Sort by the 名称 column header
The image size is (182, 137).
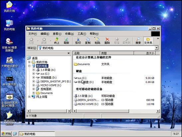coord(87,53)
